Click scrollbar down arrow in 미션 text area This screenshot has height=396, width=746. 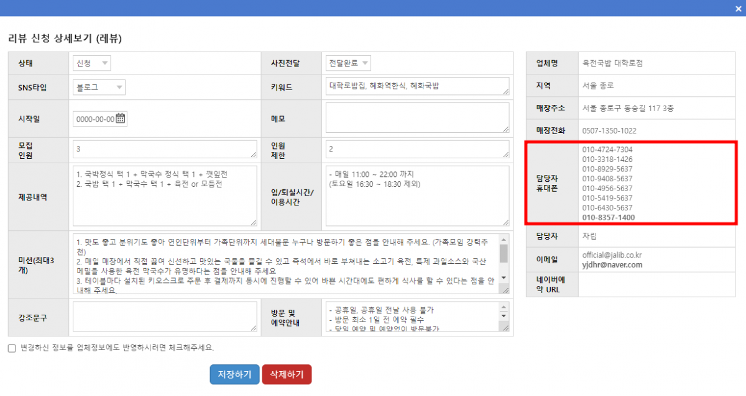504,277
